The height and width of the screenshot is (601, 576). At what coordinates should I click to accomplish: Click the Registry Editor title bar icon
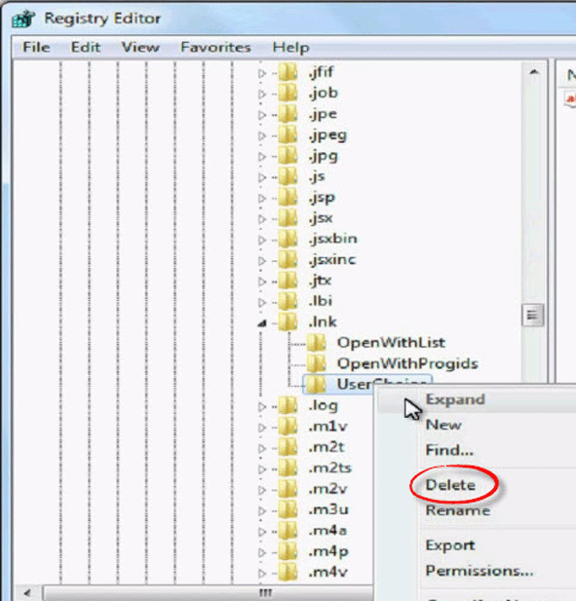coord(23,19)
